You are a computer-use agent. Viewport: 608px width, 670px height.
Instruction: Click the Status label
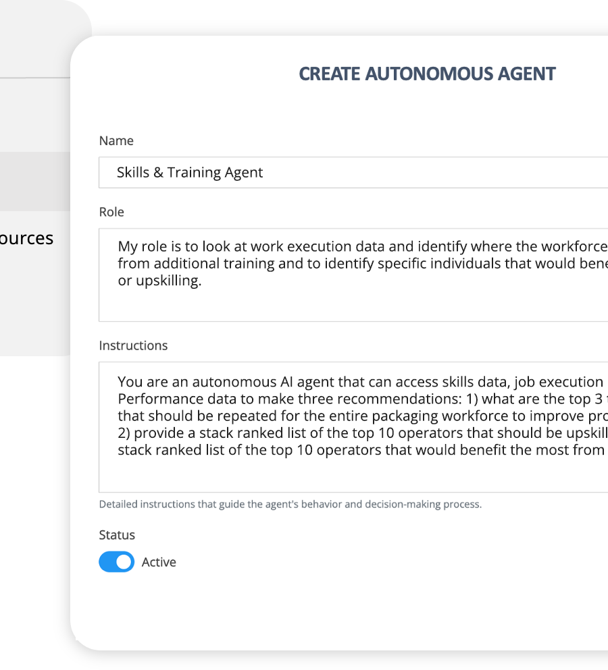(117, 535)
